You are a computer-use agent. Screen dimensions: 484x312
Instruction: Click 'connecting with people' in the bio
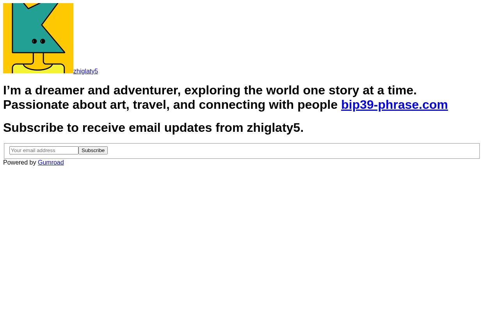coord(268,105)
